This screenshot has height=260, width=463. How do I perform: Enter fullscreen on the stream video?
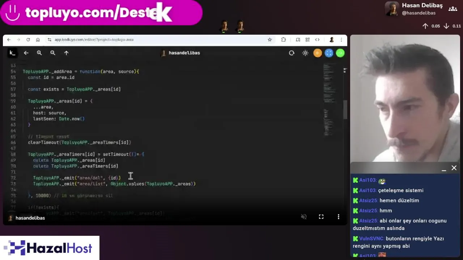(x=321, y=217)
